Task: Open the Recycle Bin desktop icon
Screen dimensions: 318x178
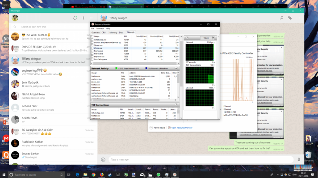Action: [x=308, y=157]
